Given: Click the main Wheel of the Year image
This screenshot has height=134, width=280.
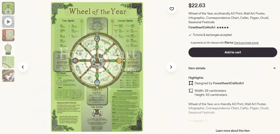Looking at the screenshot, I should pos(97,67).
